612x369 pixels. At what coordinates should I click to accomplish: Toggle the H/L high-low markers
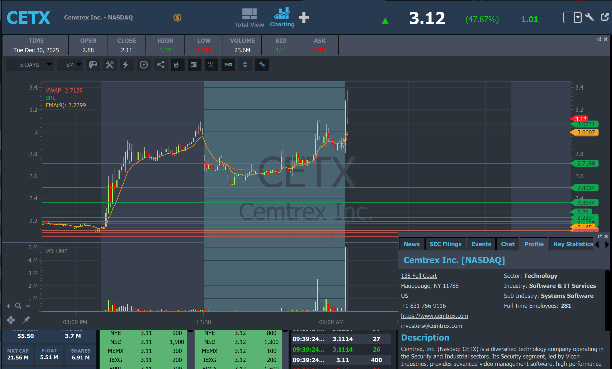[211, 65]
